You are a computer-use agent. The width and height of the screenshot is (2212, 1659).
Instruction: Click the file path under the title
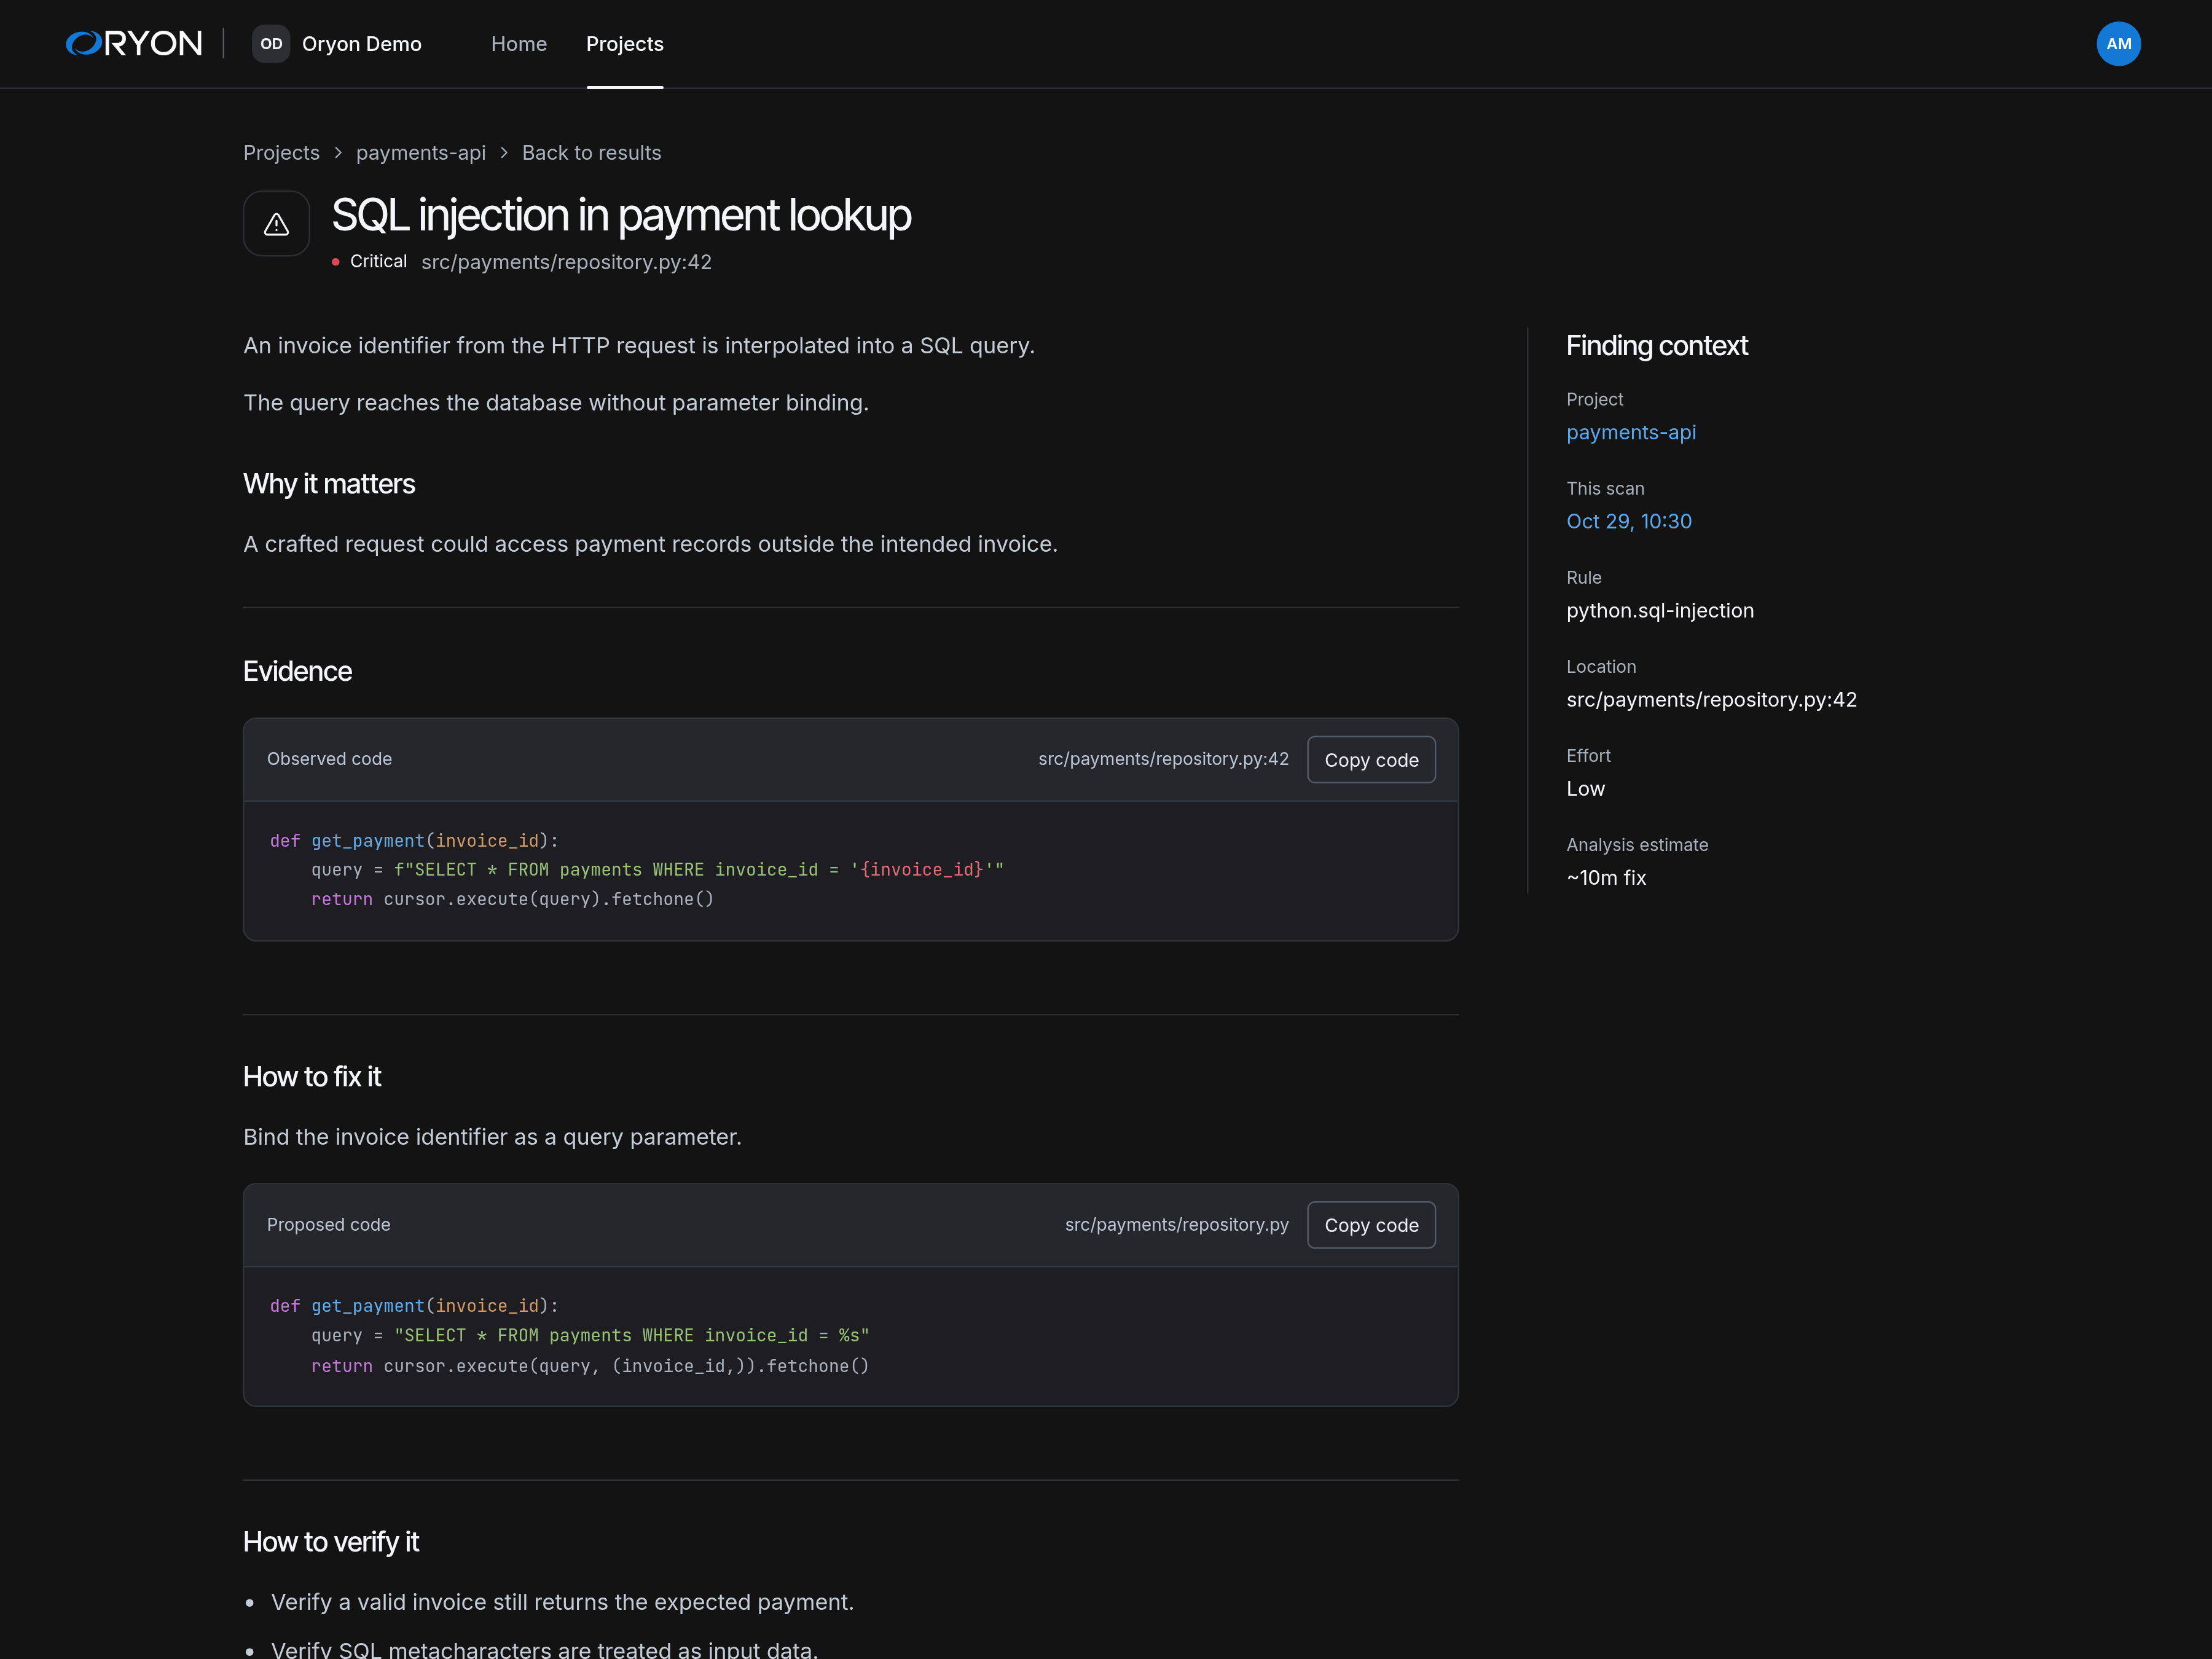567,262
